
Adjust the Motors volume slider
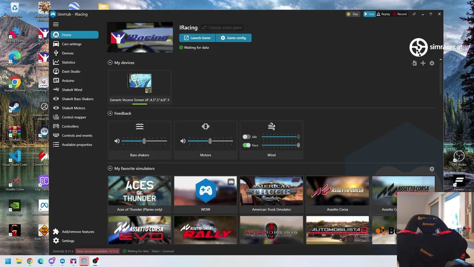tap(210, 141)
